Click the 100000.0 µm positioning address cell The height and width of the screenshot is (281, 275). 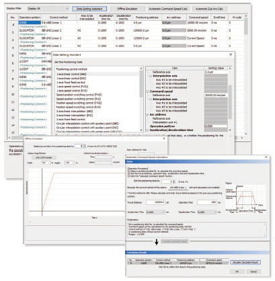pos(147,30)
